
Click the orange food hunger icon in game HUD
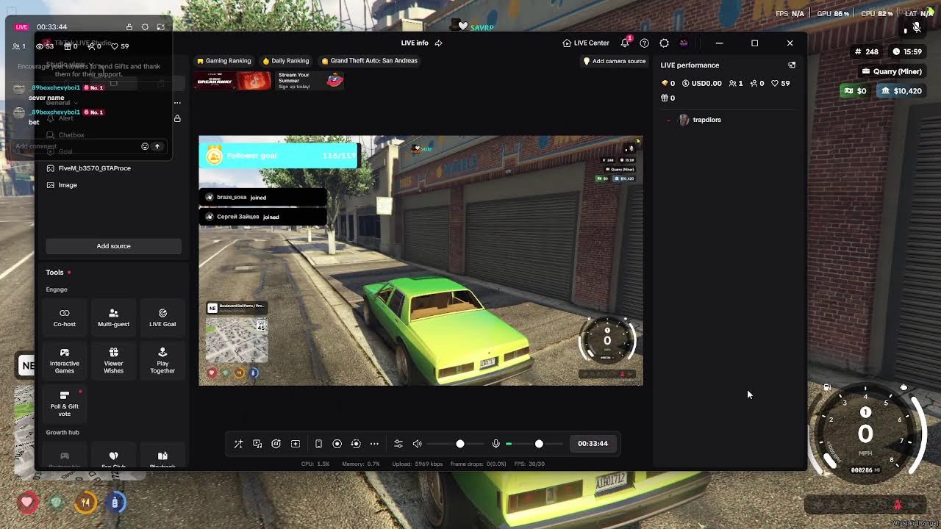[86, 503]
